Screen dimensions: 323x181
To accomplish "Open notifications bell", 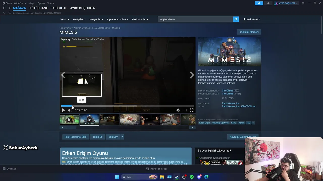I will point(268,3).
